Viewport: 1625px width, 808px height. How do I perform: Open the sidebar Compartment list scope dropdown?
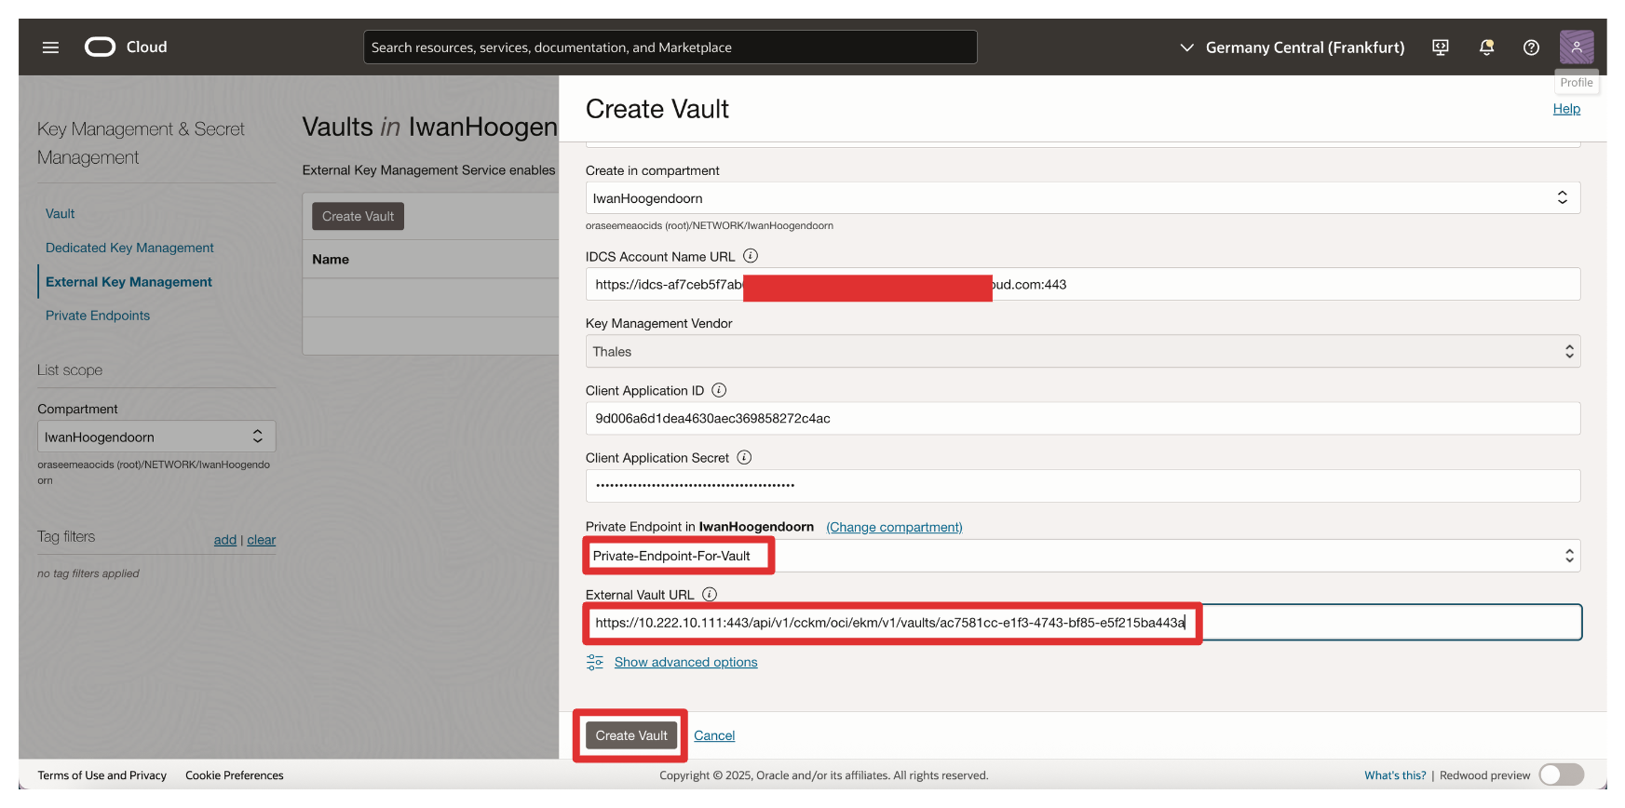pyautogui.click(x=156, y=437)
